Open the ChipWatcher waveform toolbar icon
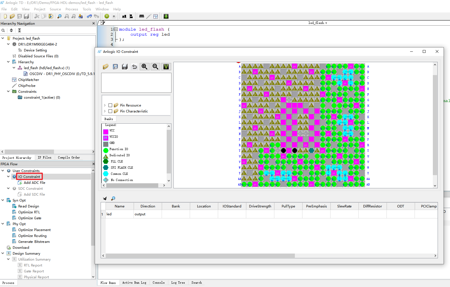This screenshot has height=287, width=450. click(156, 16)
